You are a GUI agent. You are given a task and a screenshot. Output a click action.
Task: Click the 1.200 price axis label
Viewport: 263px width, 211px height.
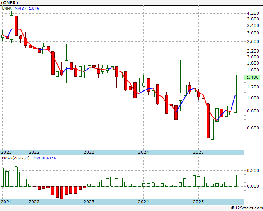click(253, 87)
